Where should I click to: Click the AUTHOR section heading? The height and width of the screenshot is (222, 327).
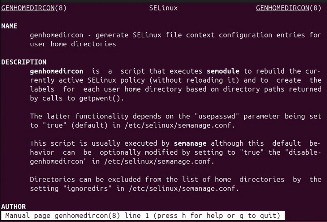pyautogui.click(x=13, y=207)
